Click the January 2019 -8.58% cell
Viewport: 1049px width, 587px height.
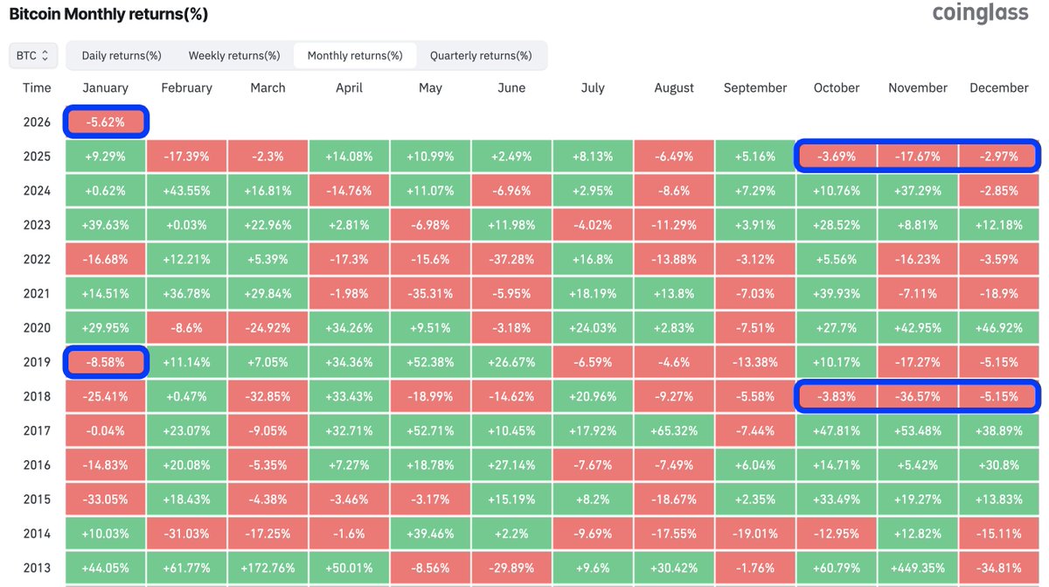tap(106, 361)
